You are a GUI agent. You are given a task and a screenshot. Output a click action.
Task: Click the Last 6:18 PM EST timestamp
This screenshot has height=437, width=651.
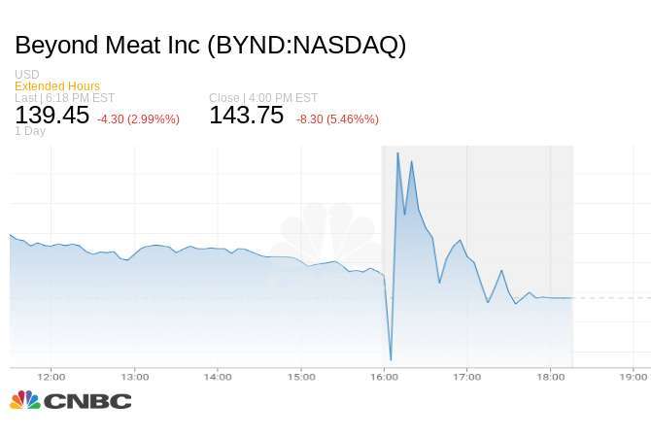click(65, 98)
